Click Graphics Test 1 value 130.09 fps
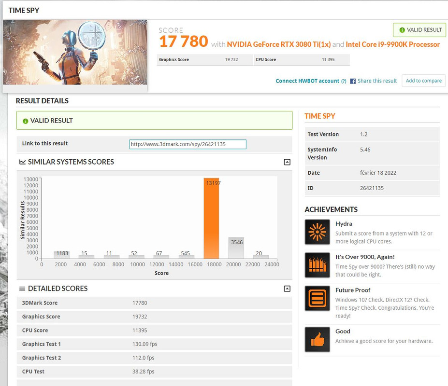Screen dimensions: 448x386 [x=145, y=344]
